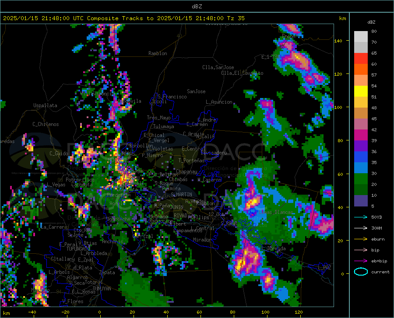Click the pink bip arrow legend icon
The width and height of the screenshot is (394, 318).
(361, 250)
